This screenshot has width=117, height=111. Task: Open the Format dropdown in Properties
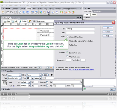(x=20, y=75)
